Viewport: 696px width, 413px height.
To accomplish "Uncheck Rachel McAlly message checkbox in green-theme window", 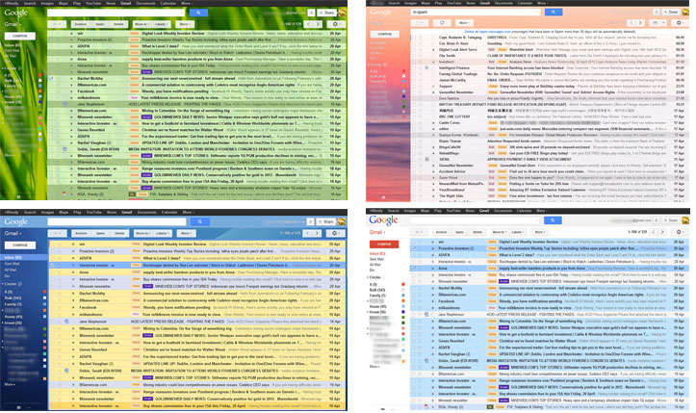I will click(x=51, y=78).
